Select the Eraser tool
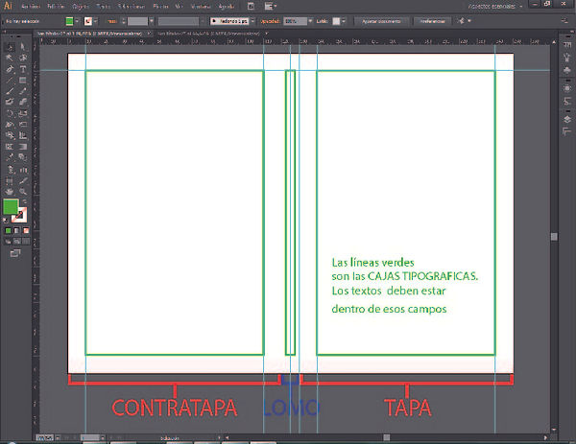This screenshot has width=576, height=444. pos(23,102)
